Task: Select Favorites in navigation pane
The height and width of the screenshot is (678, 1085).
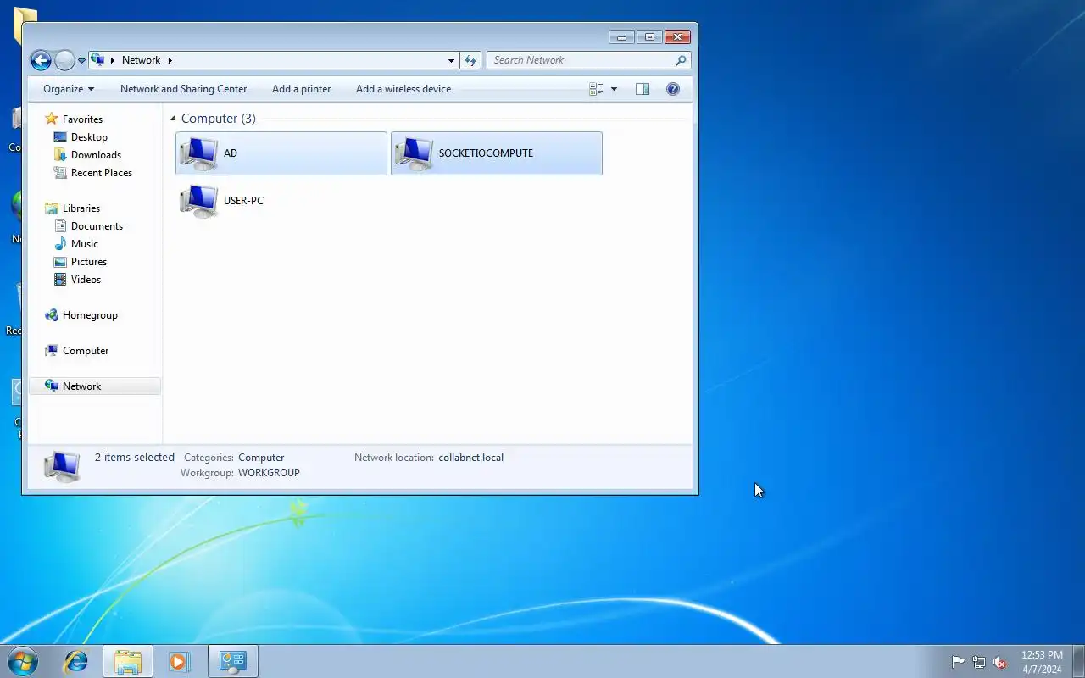Action: pyautogui.click(x=82, y=119)
